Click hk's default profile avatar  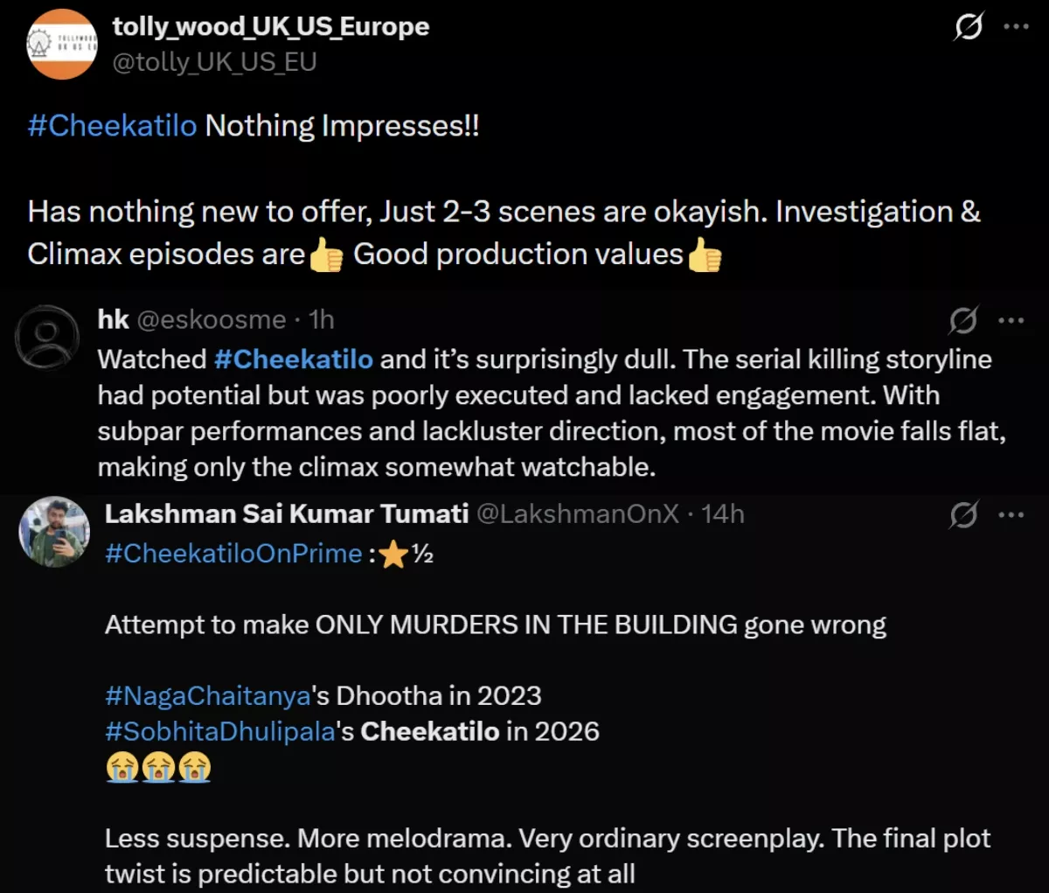pyautogui.click(x=47, y=337)
